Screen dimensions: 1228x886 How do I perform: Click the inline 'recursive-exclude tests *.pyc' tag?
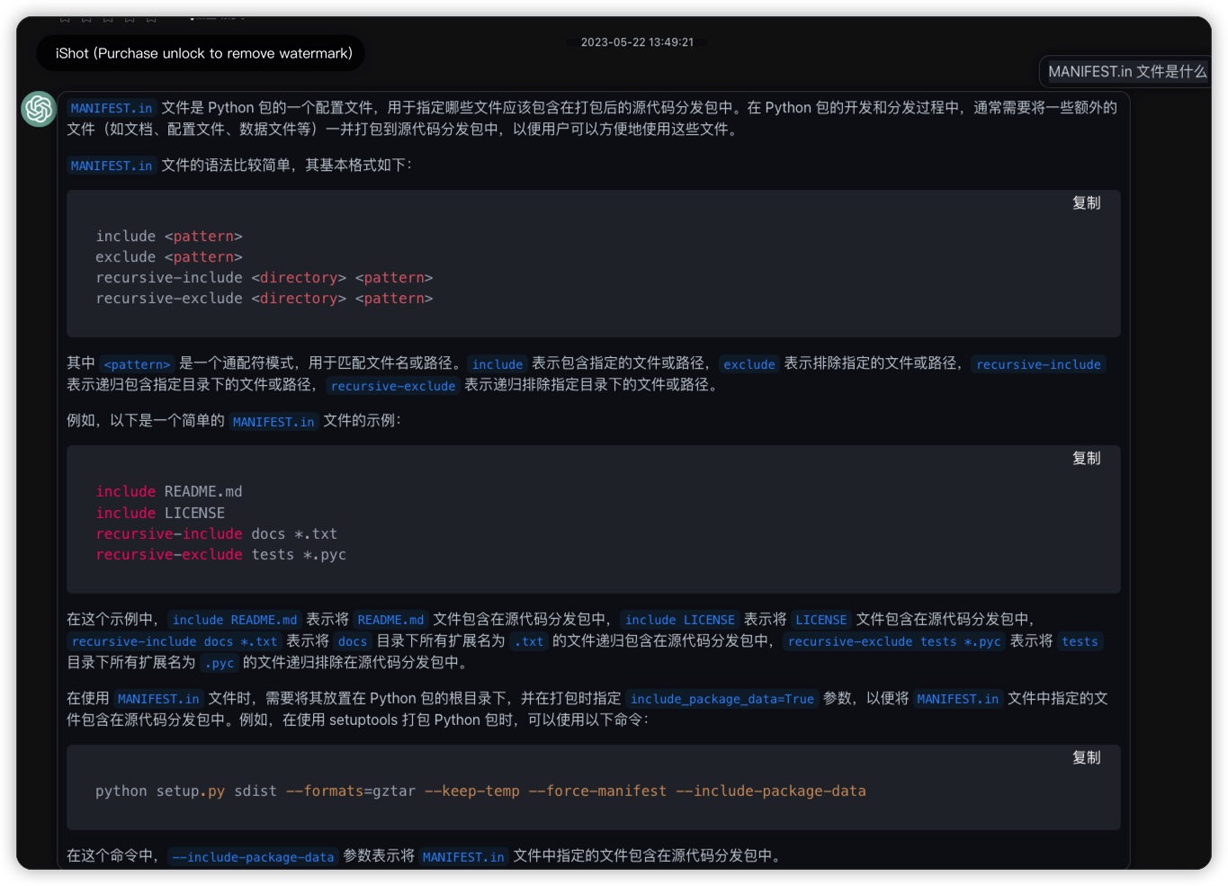tap(893, 641)
